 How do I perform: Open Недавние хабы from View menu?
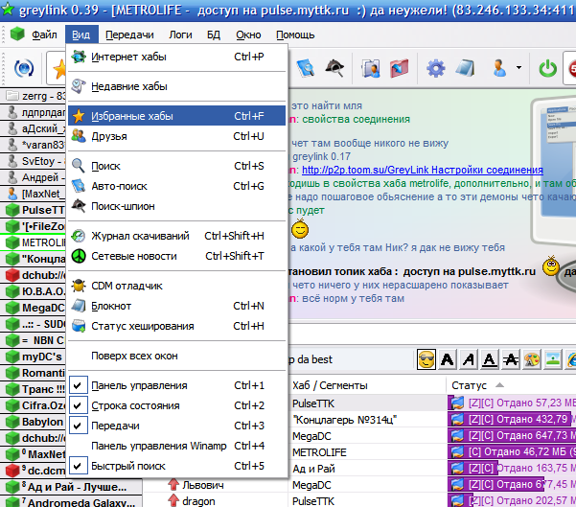click(176, 86)
